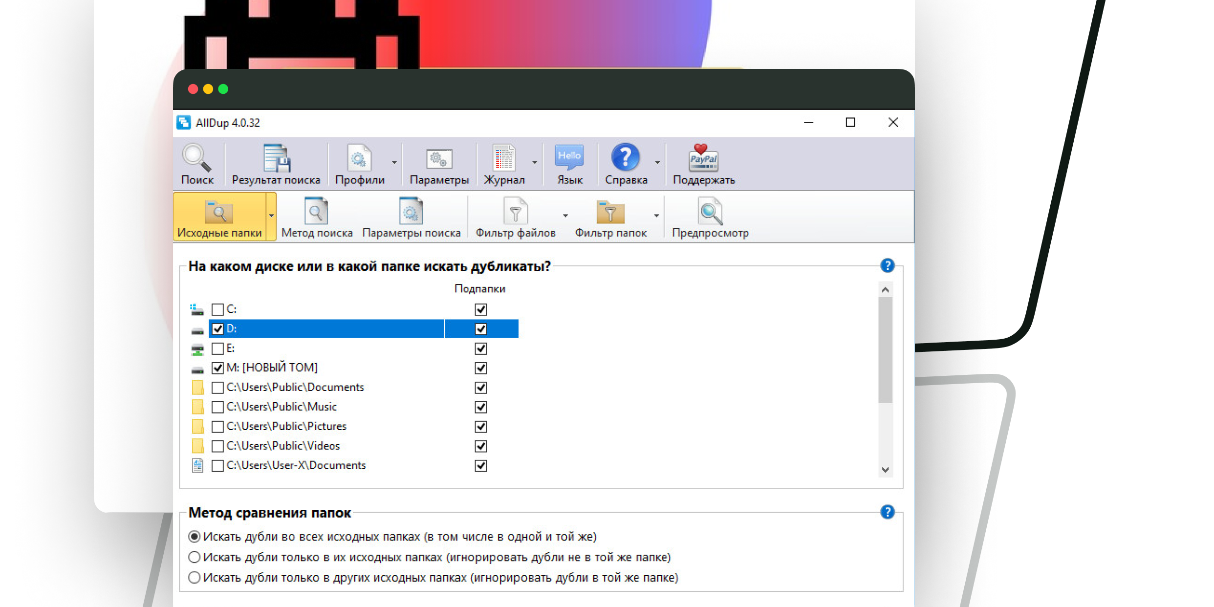The image size is (1214, 607).
Task: Expand the Исходные папки dropdown arrow
Action: coord(271,216)
